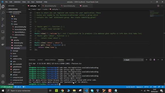The image size is (165, 93).
Task: Open Task View on the taskbar
Action: pos(50,91)
